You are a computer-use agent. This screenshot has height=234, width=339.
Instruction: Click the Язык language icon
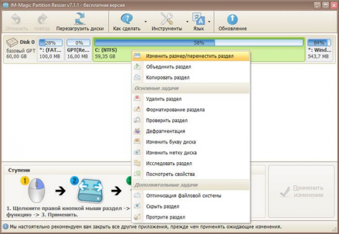[x=198, y=19]
